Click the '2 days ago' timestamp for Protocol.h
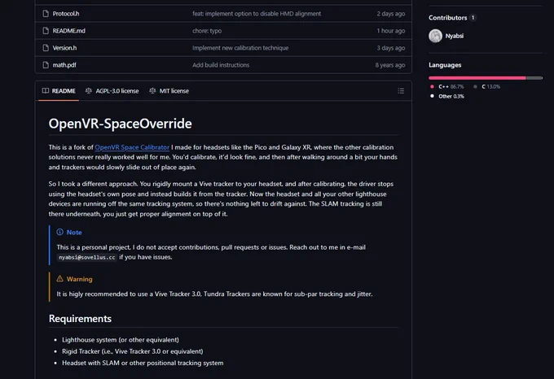Image resolution: width=554 pixels, height=379 pixels. (x=391, y=14)
